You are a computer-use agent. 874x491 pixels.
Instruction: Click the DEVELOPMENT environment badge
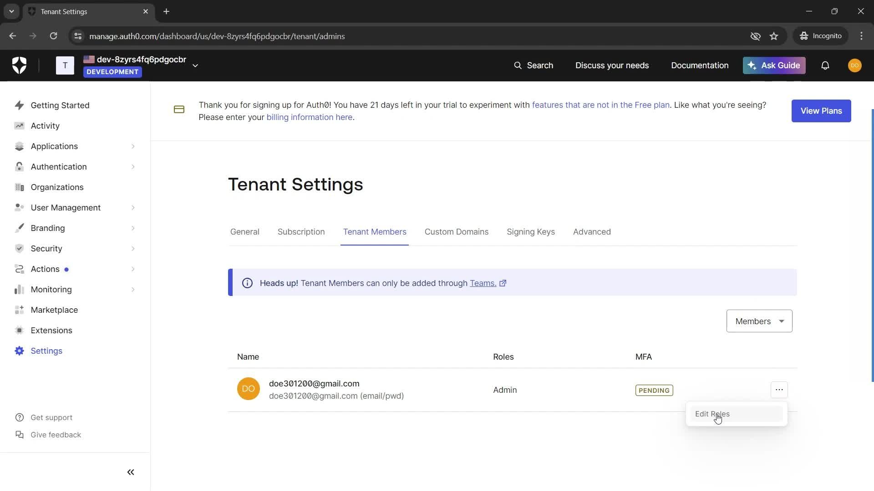tap(112, 72)
